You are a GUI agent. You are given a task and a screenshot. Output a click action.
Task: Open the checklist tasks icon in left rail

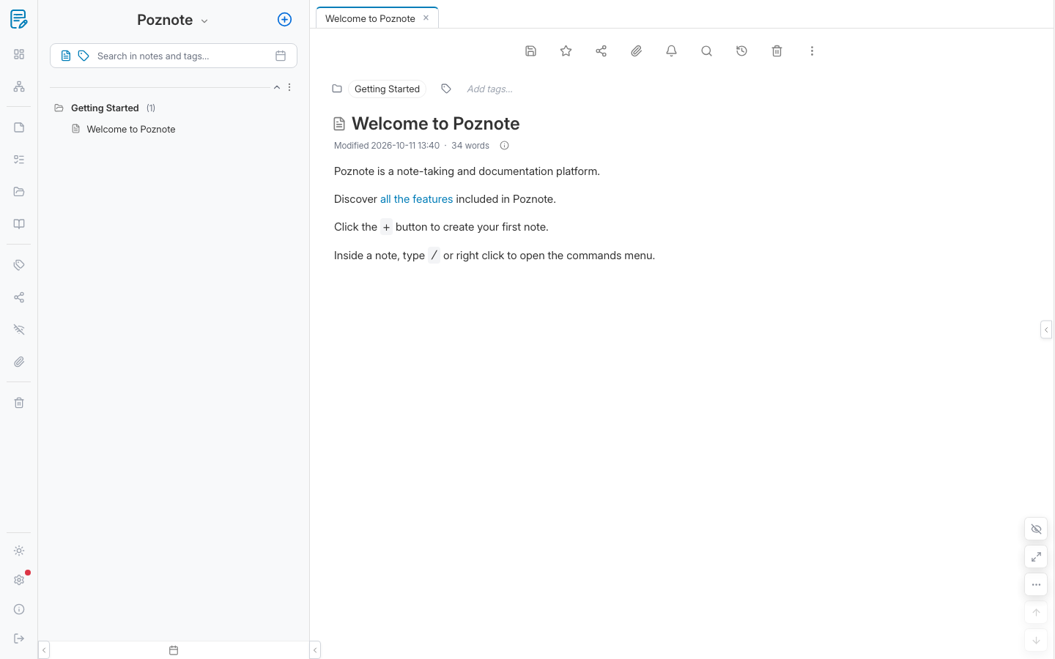pos(19,160)
